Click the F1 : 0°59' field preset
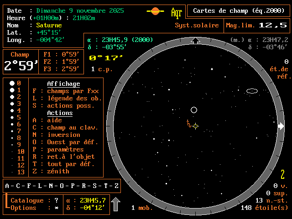This screenshot has width=292, height=219. (61, 54)
